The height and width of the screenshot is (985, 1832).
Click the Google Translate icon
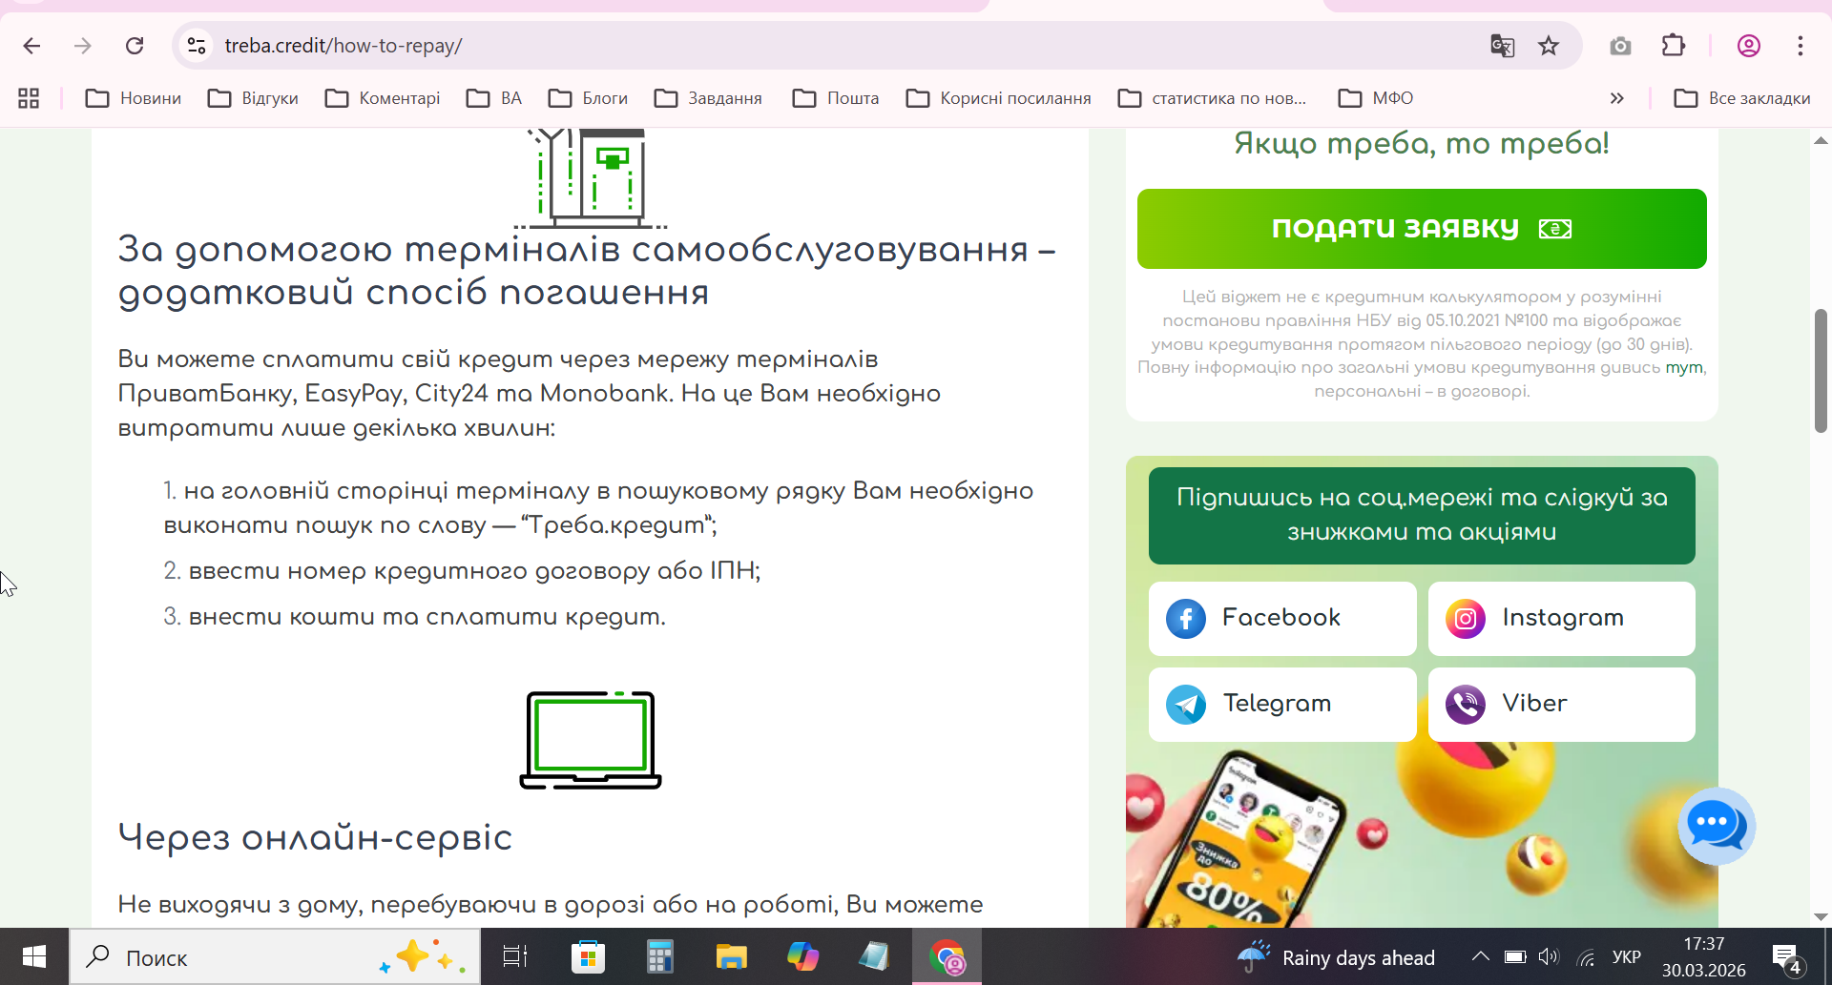[x=1503, y=46]
